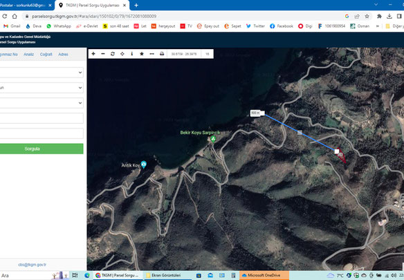
Task: Open the Epey out bookmark
Action: click(x=208, y=26)
